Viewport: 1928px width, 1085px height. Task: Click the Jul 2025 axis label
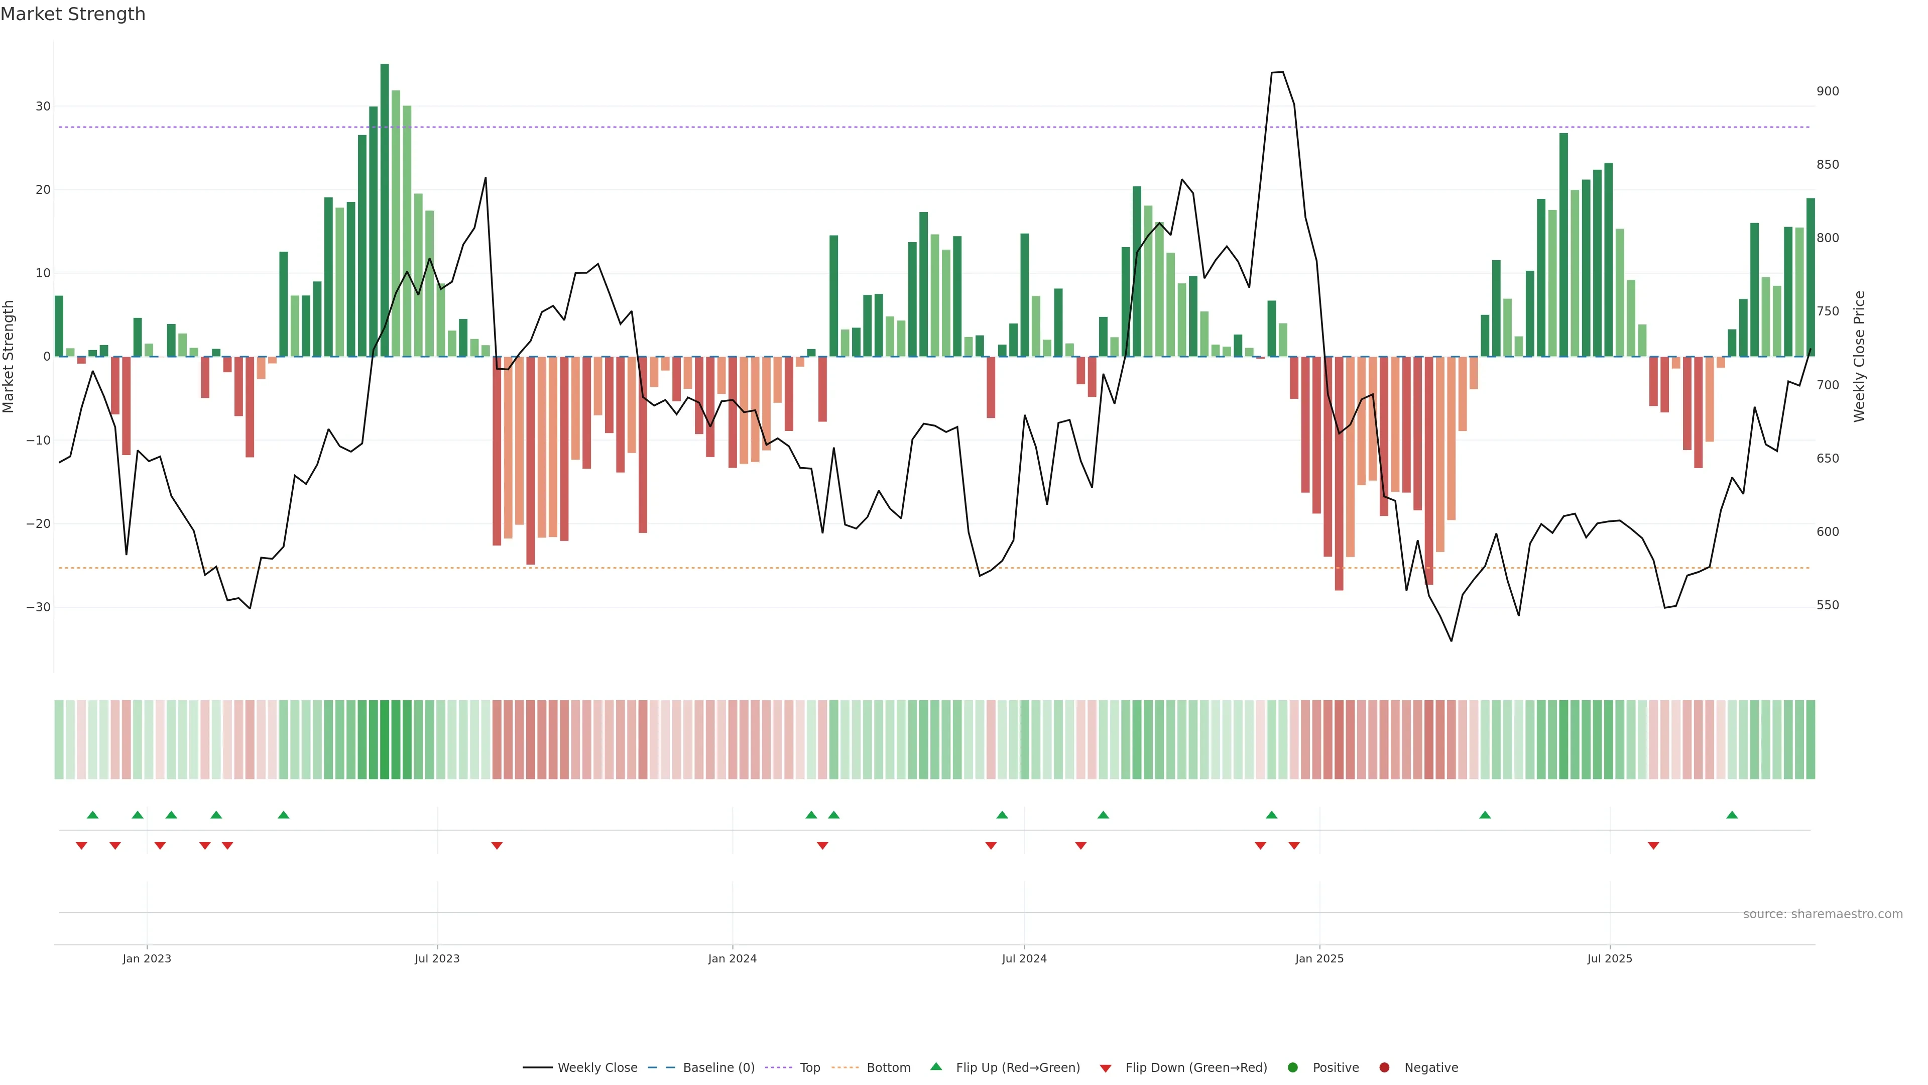coord(1609,958)
